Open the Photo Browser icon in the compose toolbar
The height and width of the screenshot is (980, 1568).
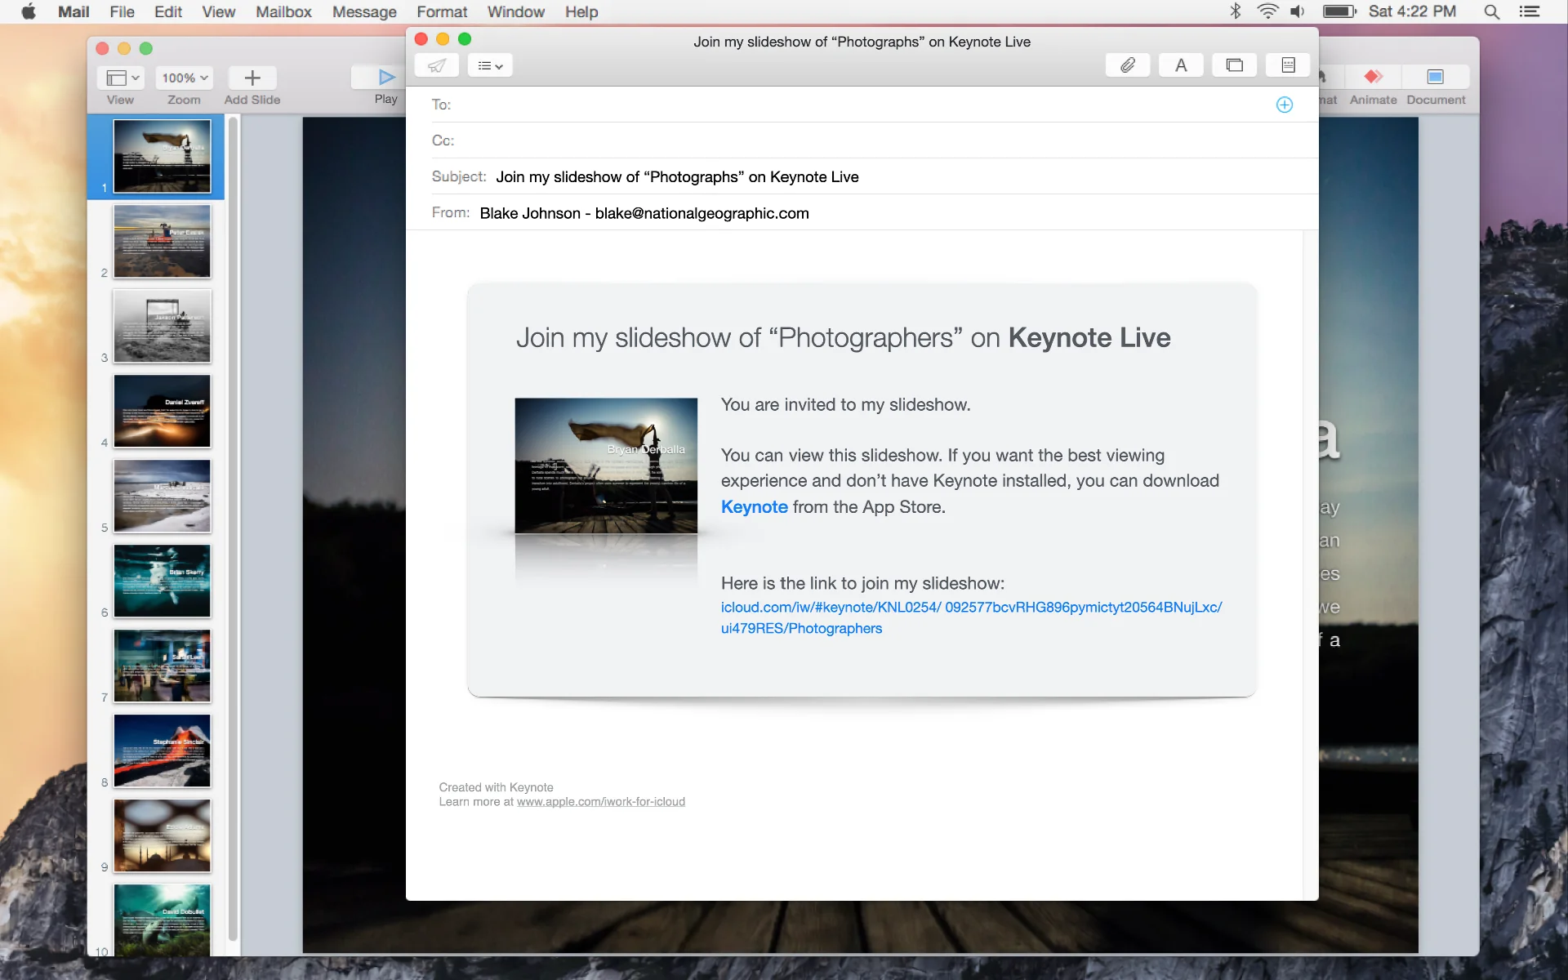[1234, 65]
